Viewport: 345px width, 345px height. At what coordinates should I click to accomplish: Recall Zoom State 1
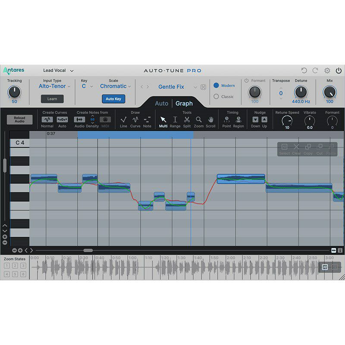point(7,266)
